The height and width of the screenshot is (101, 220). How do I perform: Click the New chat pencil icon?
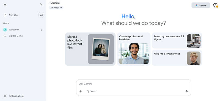[5, 15]
